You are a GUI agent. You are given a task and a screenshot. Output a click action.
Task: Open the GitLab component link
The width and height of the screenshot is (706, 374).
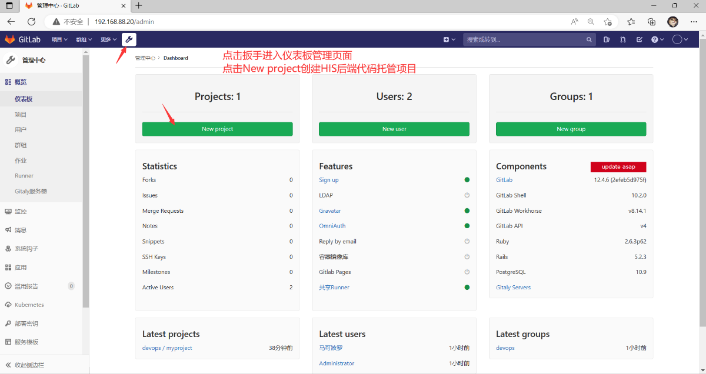[x=504, y=180]
